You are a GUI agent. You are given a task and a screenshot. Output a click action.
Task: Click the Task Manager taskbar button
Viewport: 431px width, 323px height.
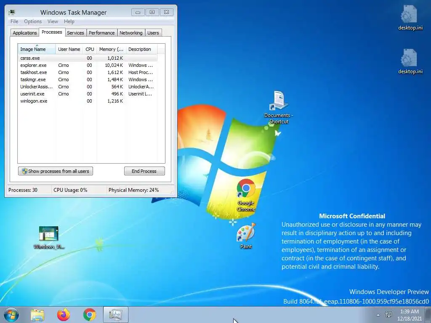click(116, 315)
